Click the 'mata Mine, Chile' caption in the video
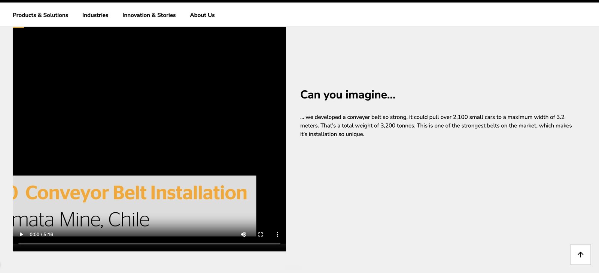The width and height of the screenshot is (599, 273). click(81, 219)
